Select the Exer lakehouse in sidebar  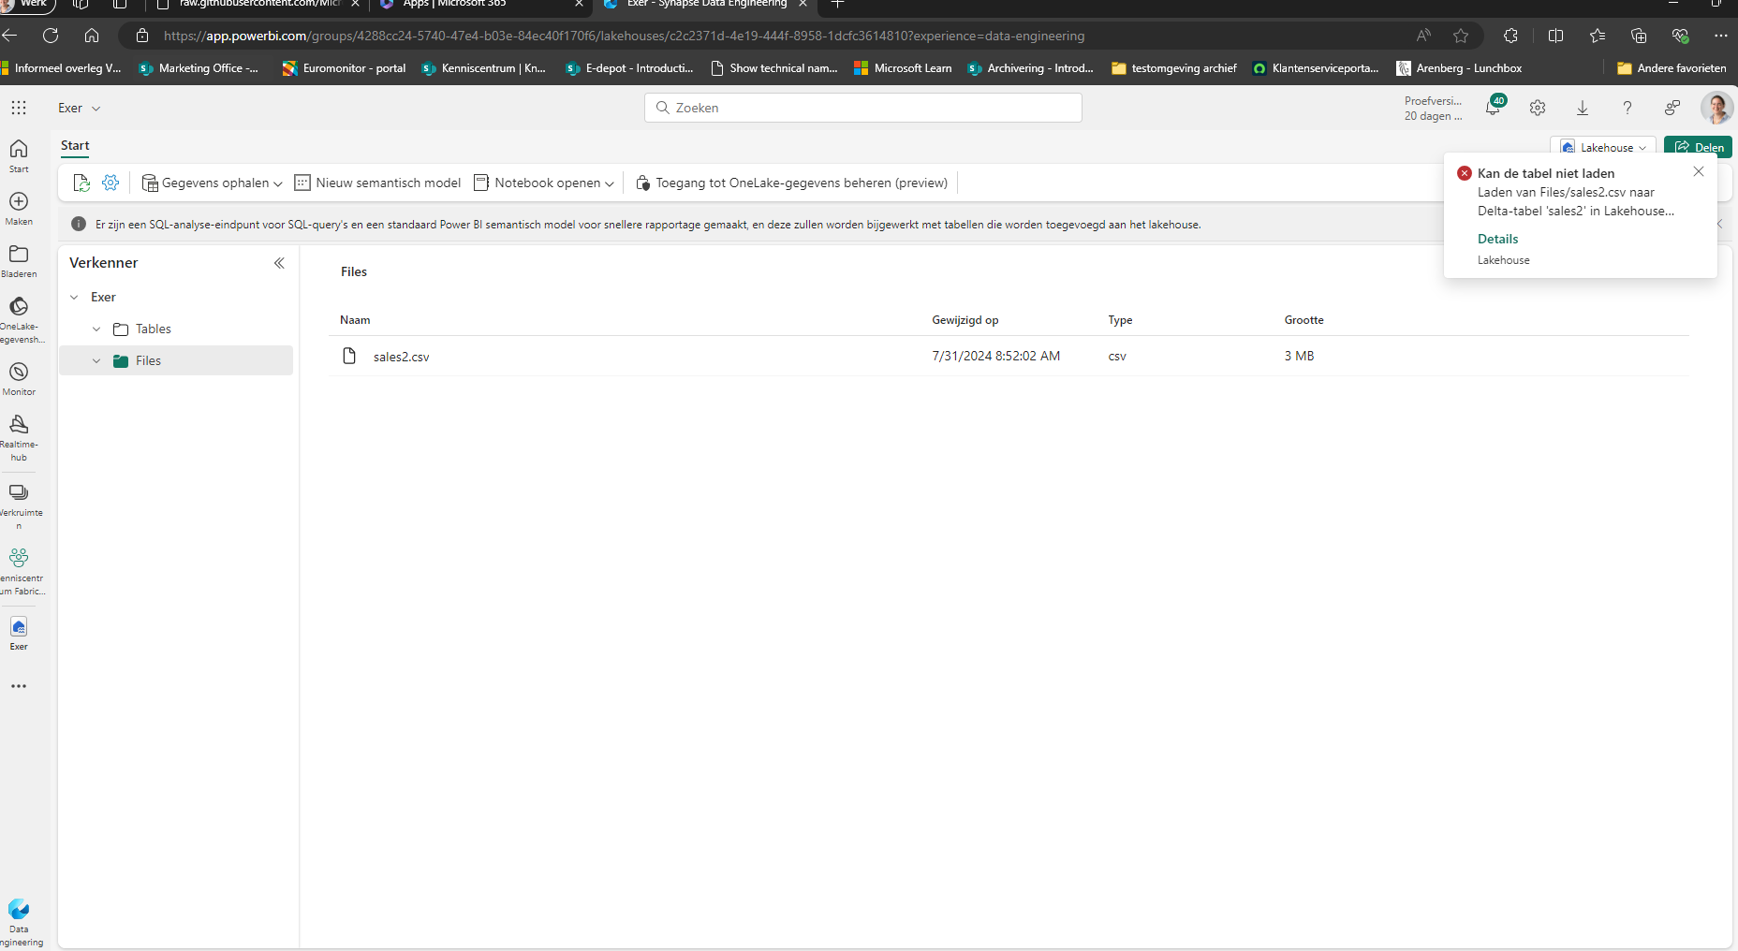click(19, 633)
